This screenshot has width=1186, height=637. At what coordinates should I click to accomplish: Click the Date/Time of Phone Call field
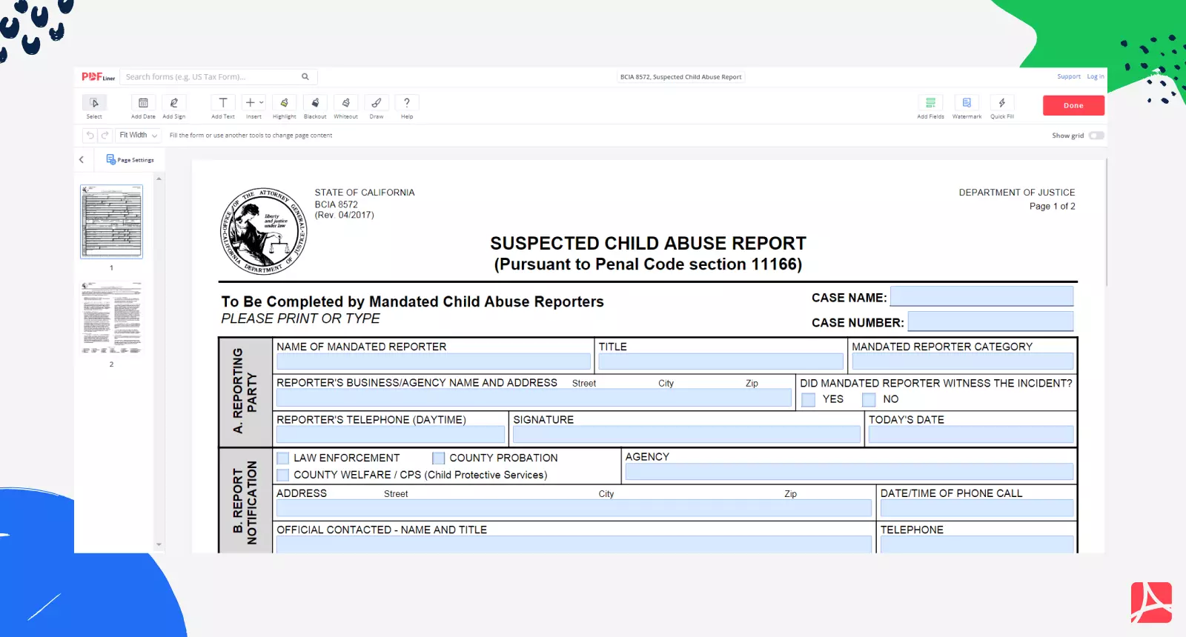977,508
